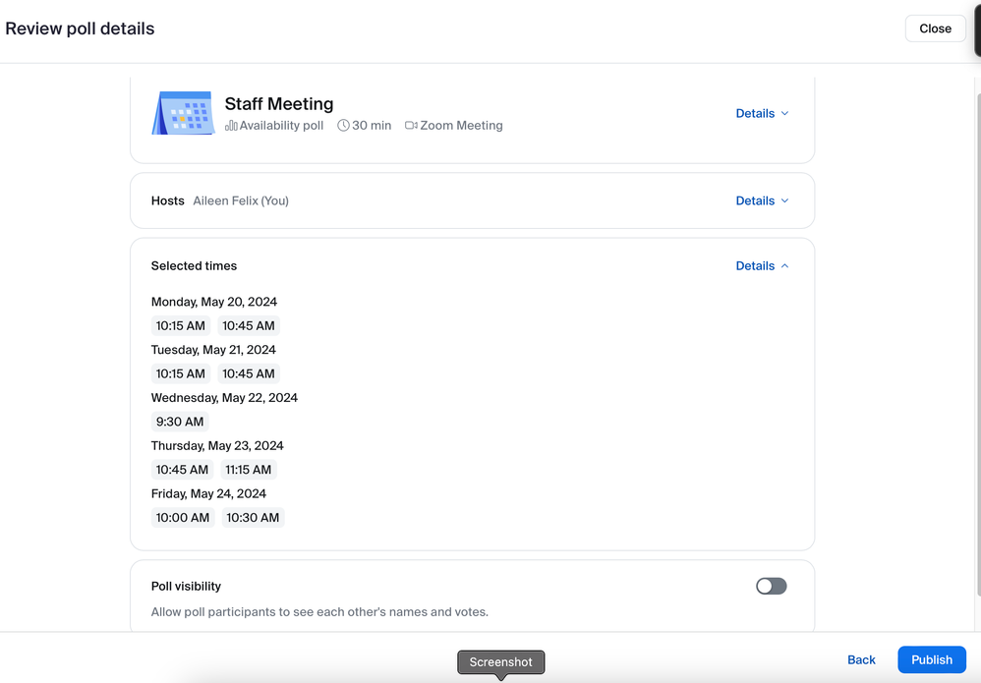Enable the Poll visibility toggle
981x683 pixels.
coord(771,587)
